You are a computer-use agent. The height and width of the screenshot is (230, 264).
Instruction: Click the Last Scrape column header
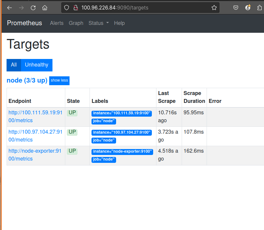(167, 97)
